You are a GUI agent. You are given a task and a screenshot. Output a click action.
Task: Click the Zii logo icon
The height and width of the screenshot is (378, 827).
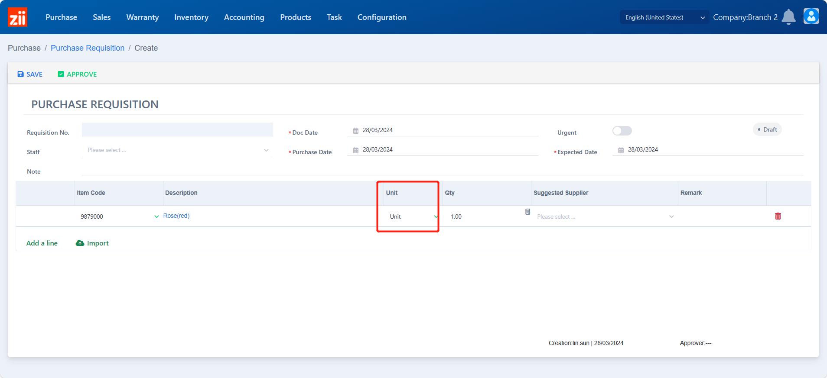tap(18, 17)
